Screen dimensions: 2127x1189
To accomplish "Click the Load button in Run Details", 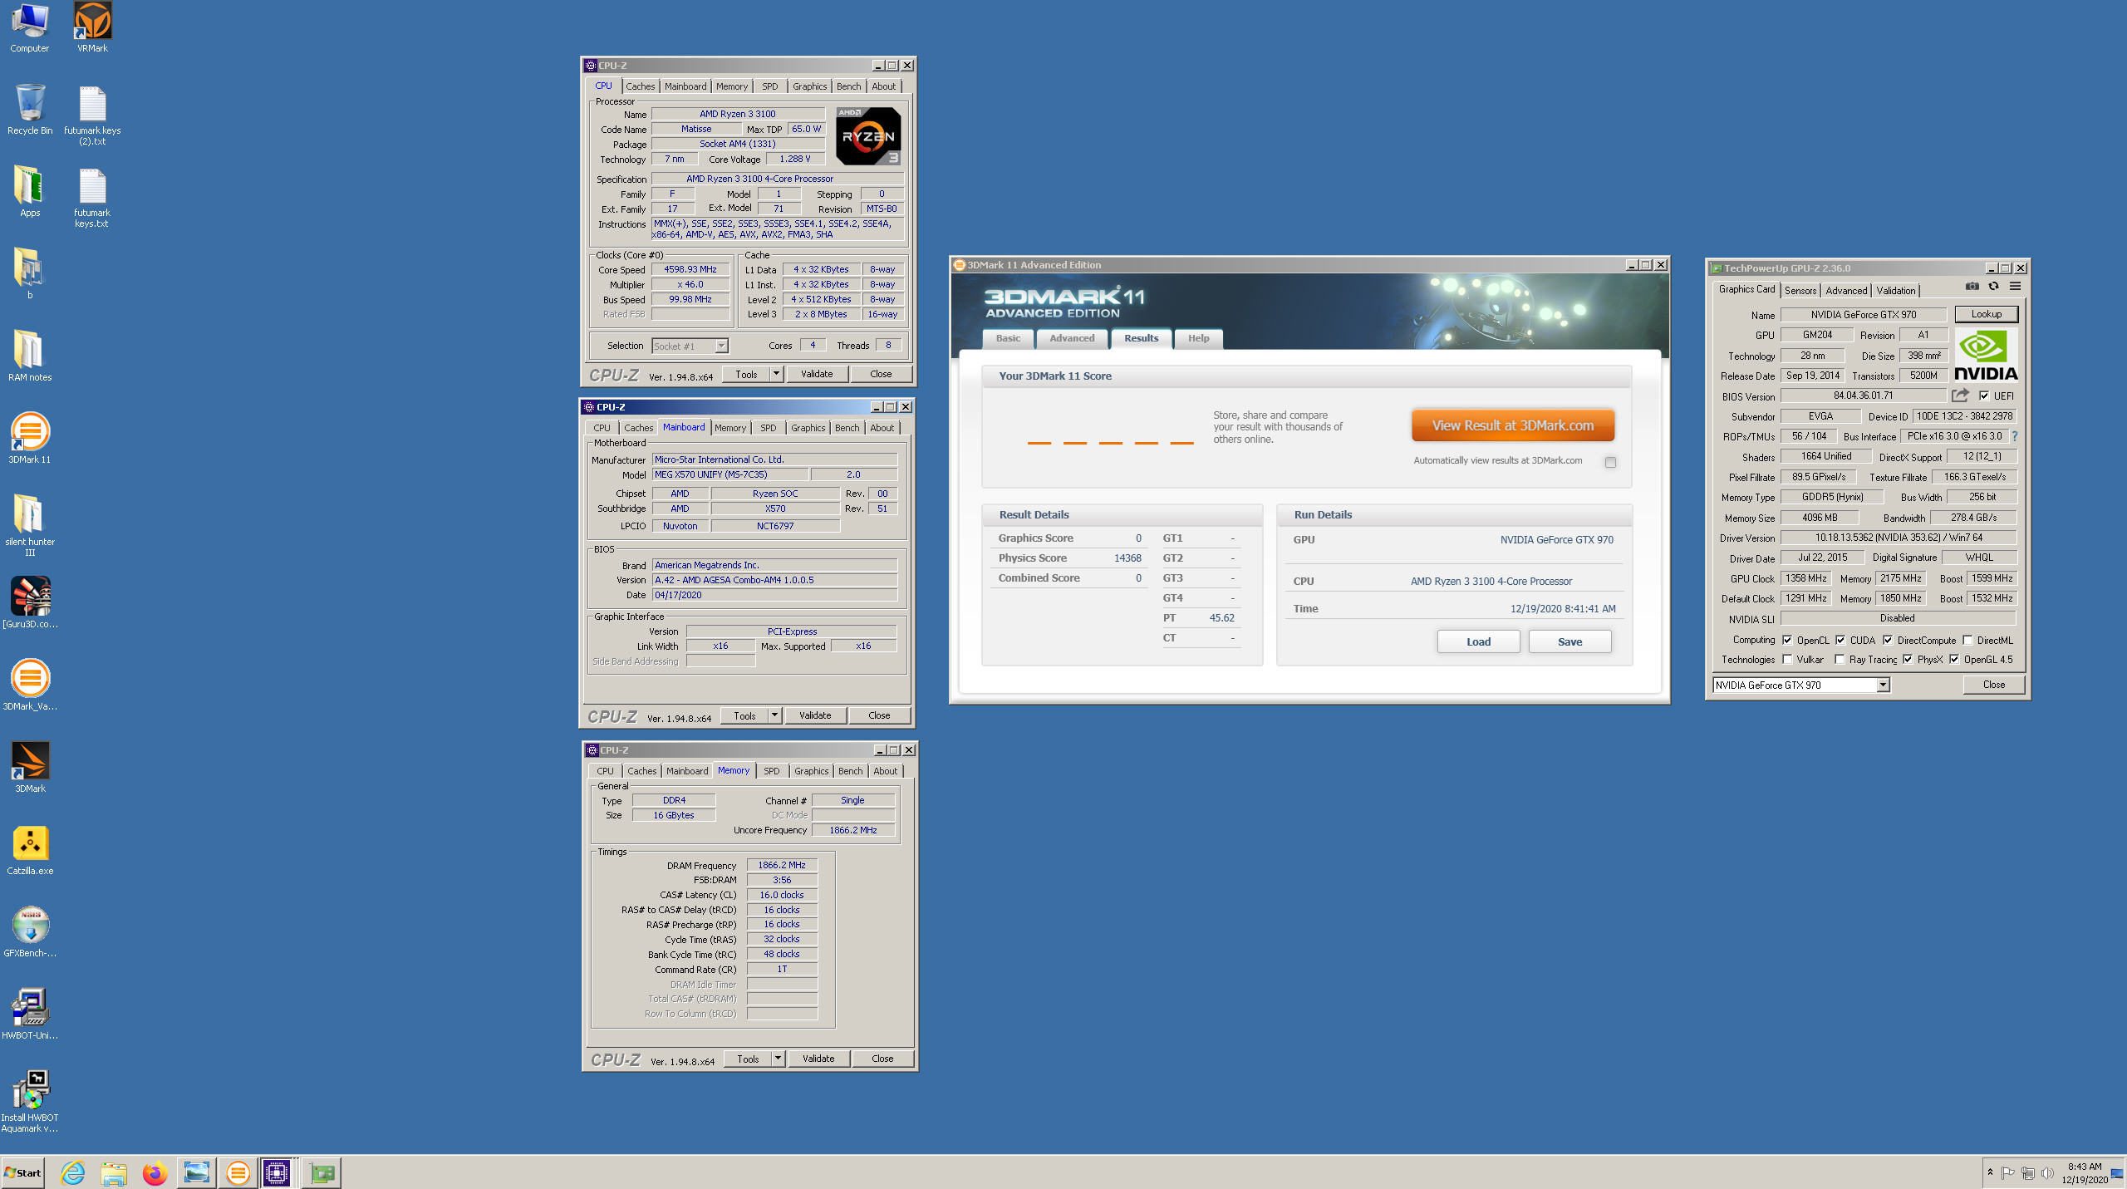I will tap(1478, 641).
